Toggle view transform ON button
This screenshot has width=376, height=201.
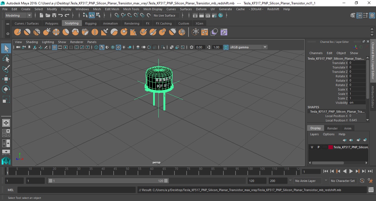click(x=226, y=47)
